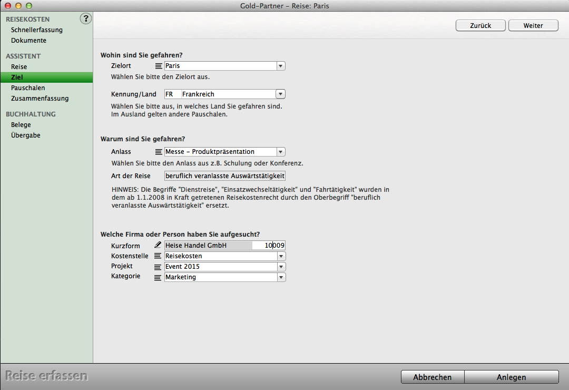Click the list icon beside Zielort
The image size is (569, 390).
(159, 66)
